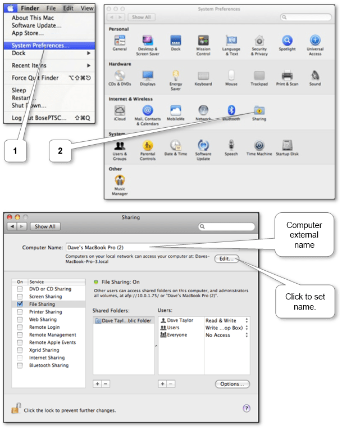This screenshot has width=342, height=429.
Task: Change Everyone's No Access permission
Action: pyautogui.click(x=226, y=335)
